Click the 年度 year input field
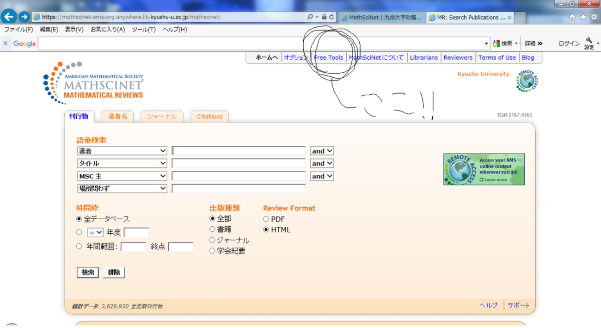 pyautogui.click(x=136, y=233)
